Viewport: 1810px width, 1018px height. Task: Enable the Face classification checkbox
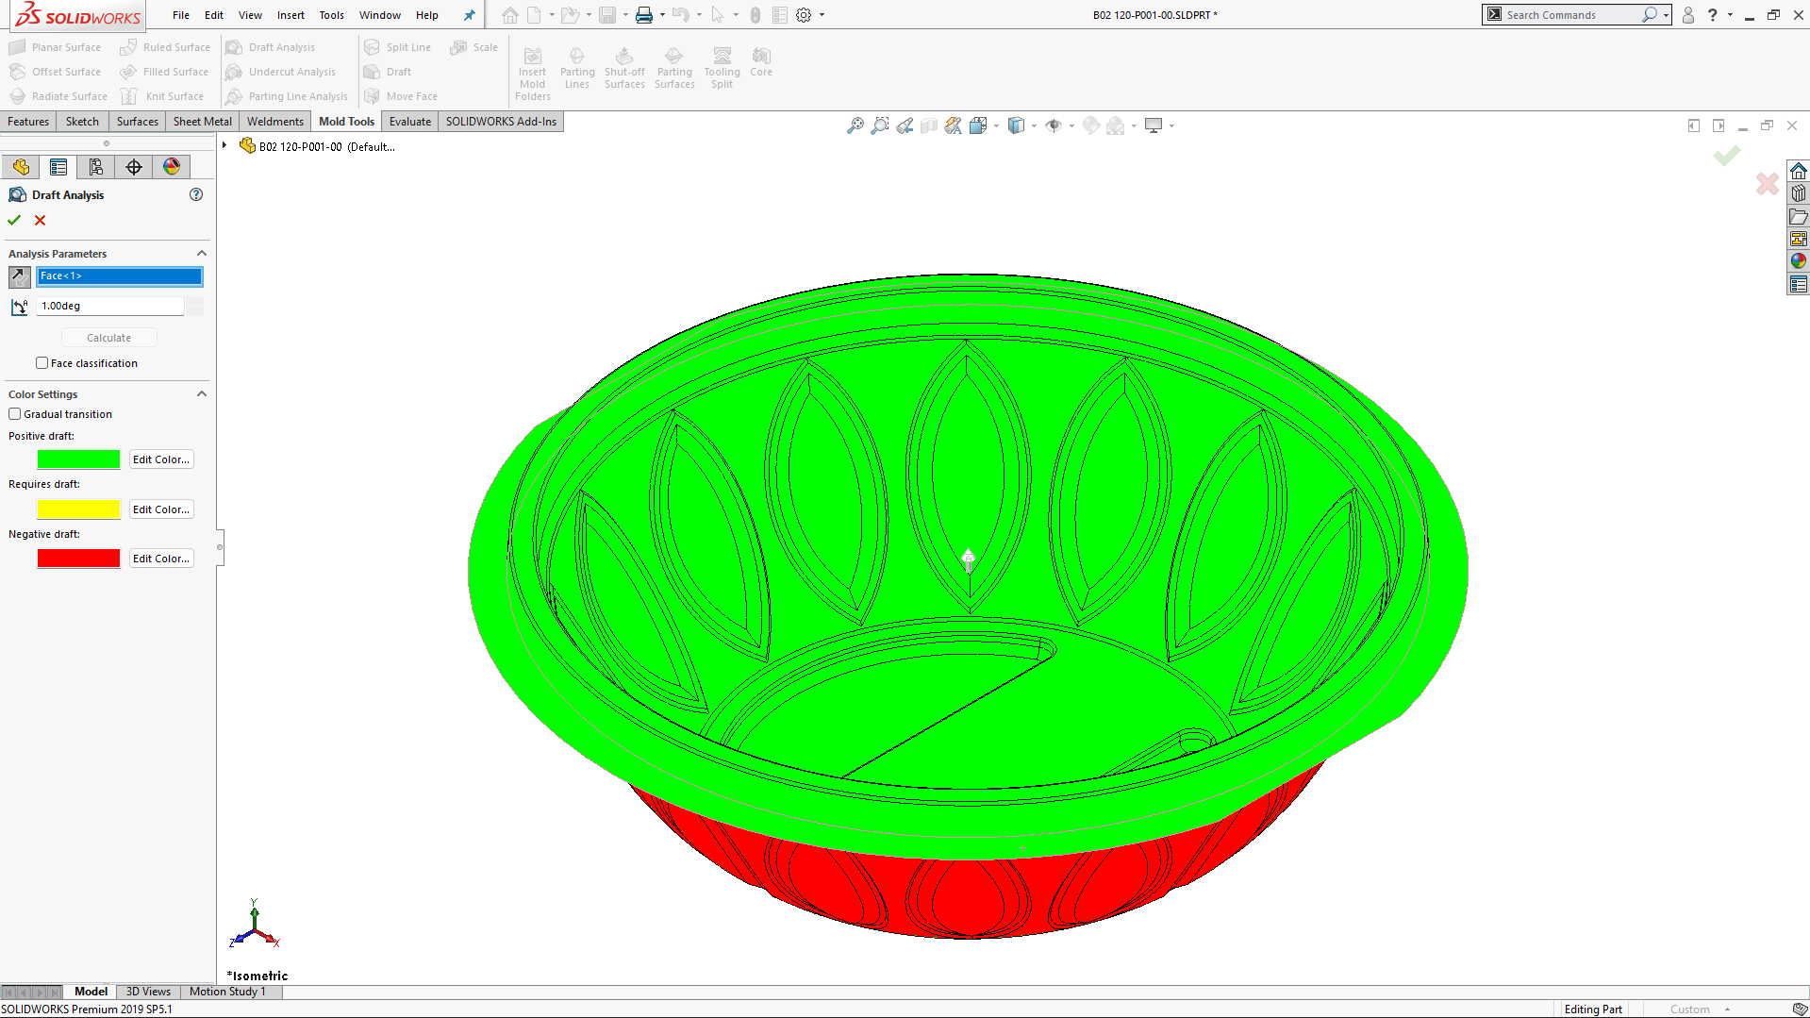point(42,363)
